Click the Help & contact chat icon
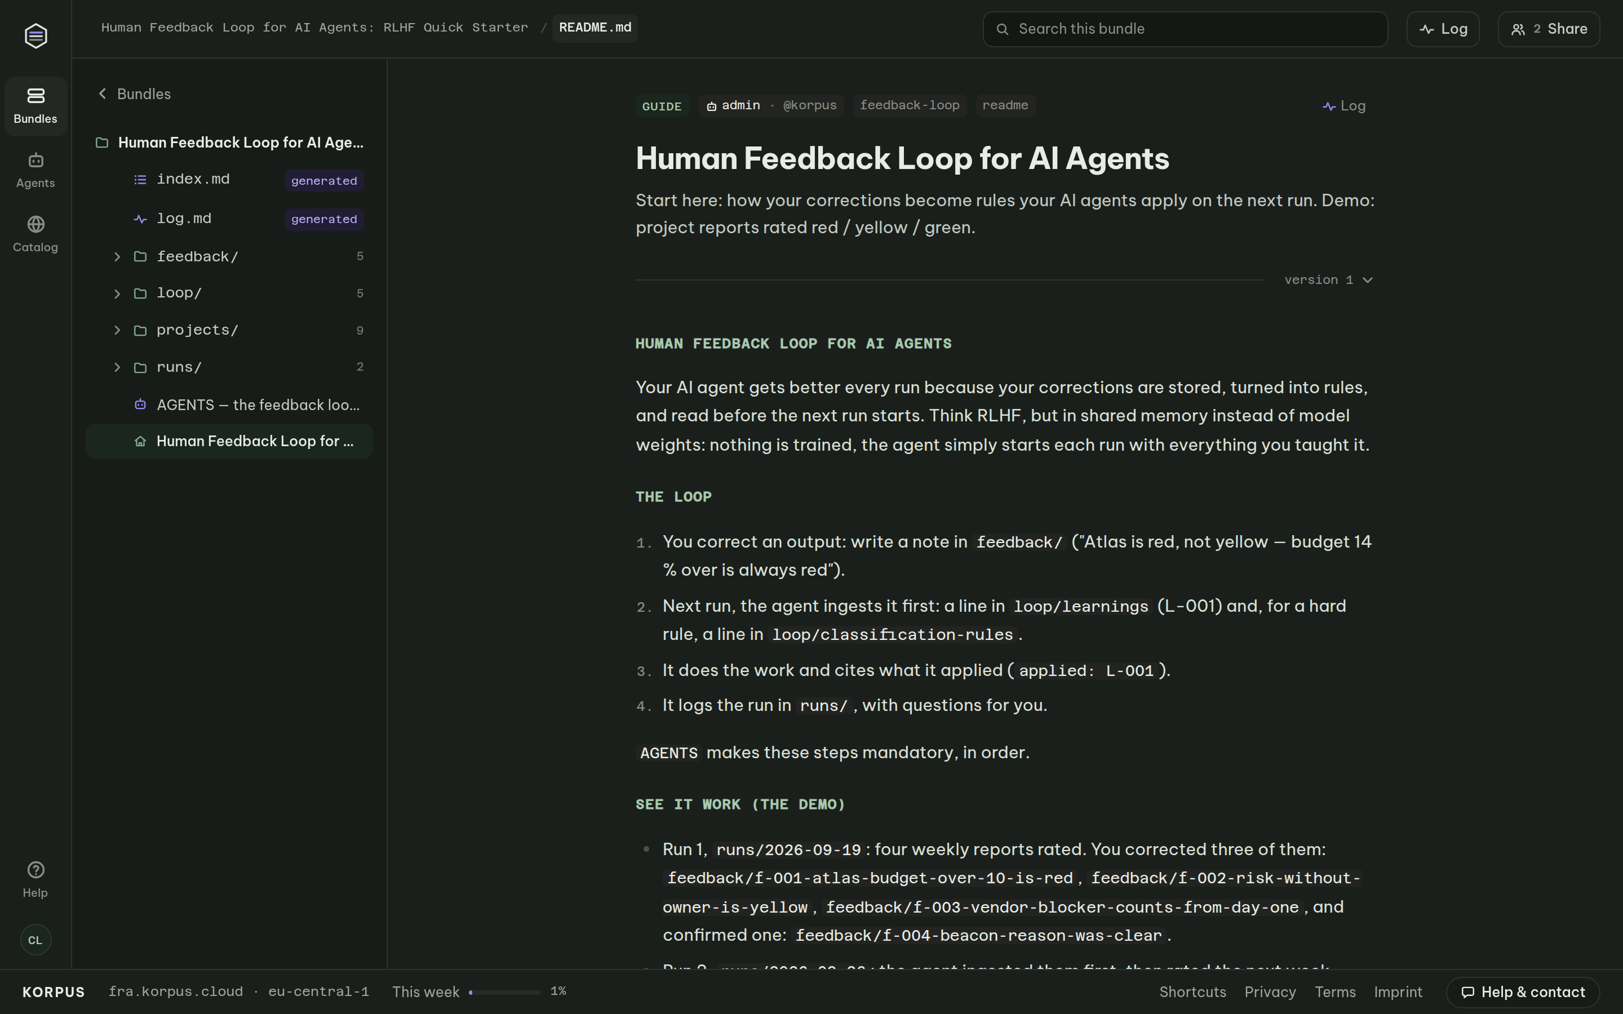Viewport: 1623px width, 1014px height. point(1467,992)
